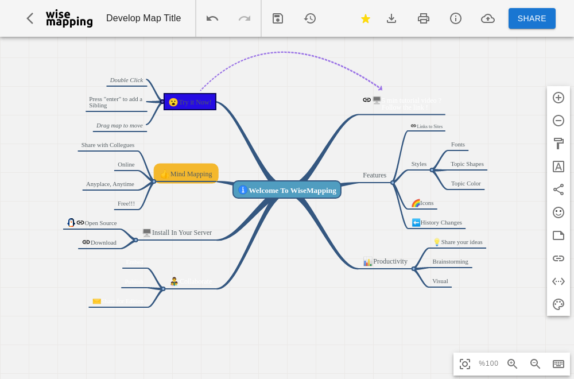Collapse the 'Try it Now!' branch node
The height and width of the screenshot is (379, 574).
point(162,102)
